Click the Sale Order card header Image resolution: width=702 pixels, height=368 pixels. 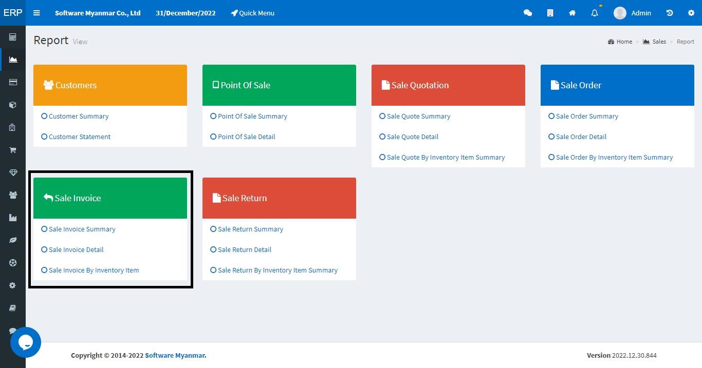(617, 85)
